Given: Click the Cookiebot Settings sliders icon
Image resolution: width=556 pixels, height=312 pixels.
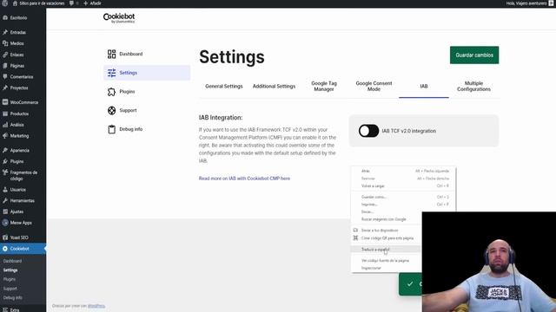Looking at the screenshot, I should tap(112, 73).
